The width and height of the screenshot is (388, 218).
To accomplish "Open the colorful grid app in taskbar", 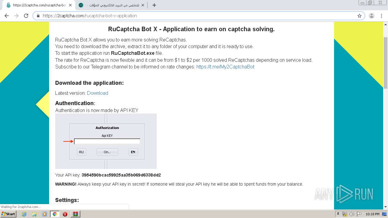I will pos(75,214).
